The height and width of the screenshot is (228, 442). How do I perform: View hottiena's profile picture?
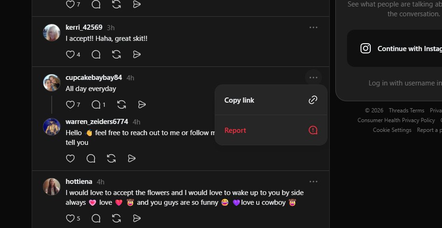tap(52, 187)
